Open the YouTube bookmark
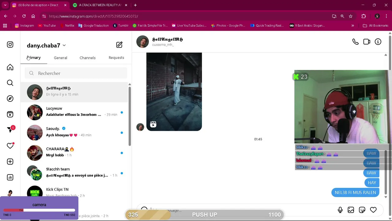This screenshot has width=392, height=221. (47, 26)
